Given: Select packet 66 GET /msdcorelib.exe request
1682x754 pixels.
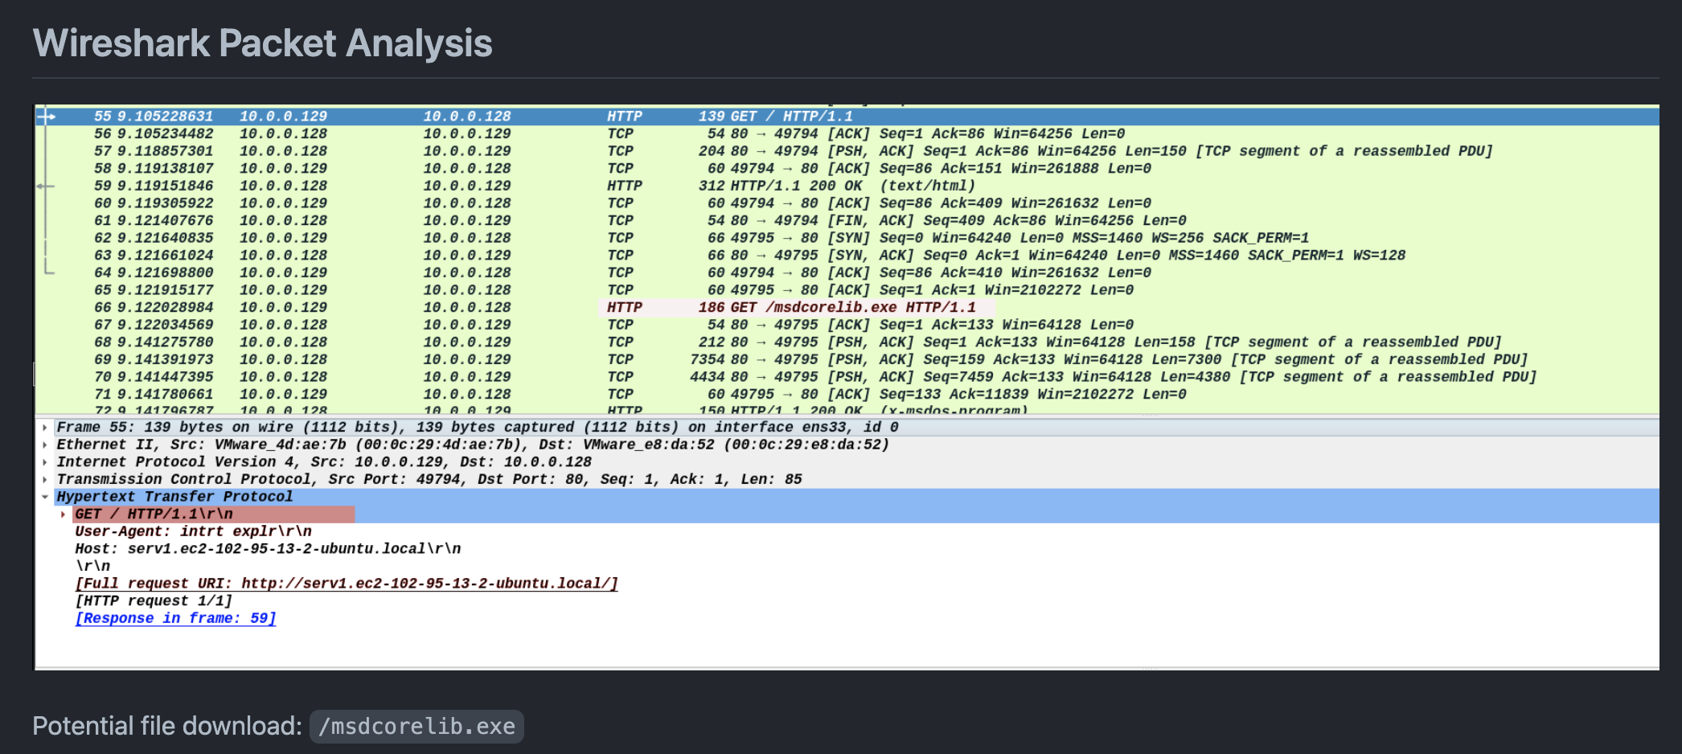Looking at the screenshot, I should pyautogui.click(x=847, y=308).
